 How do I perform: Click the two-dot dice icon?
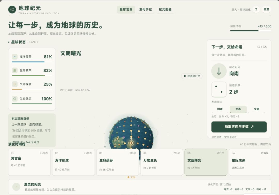point(219,89)
